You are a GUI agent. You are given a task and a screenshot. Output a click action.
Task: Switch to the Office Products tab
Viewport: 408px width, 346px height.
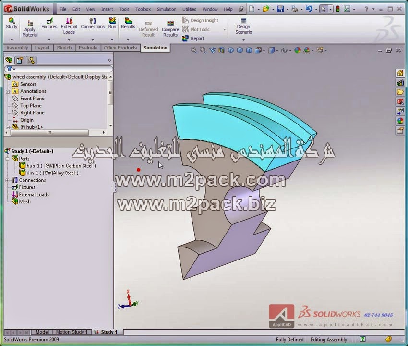pos(120,48)
